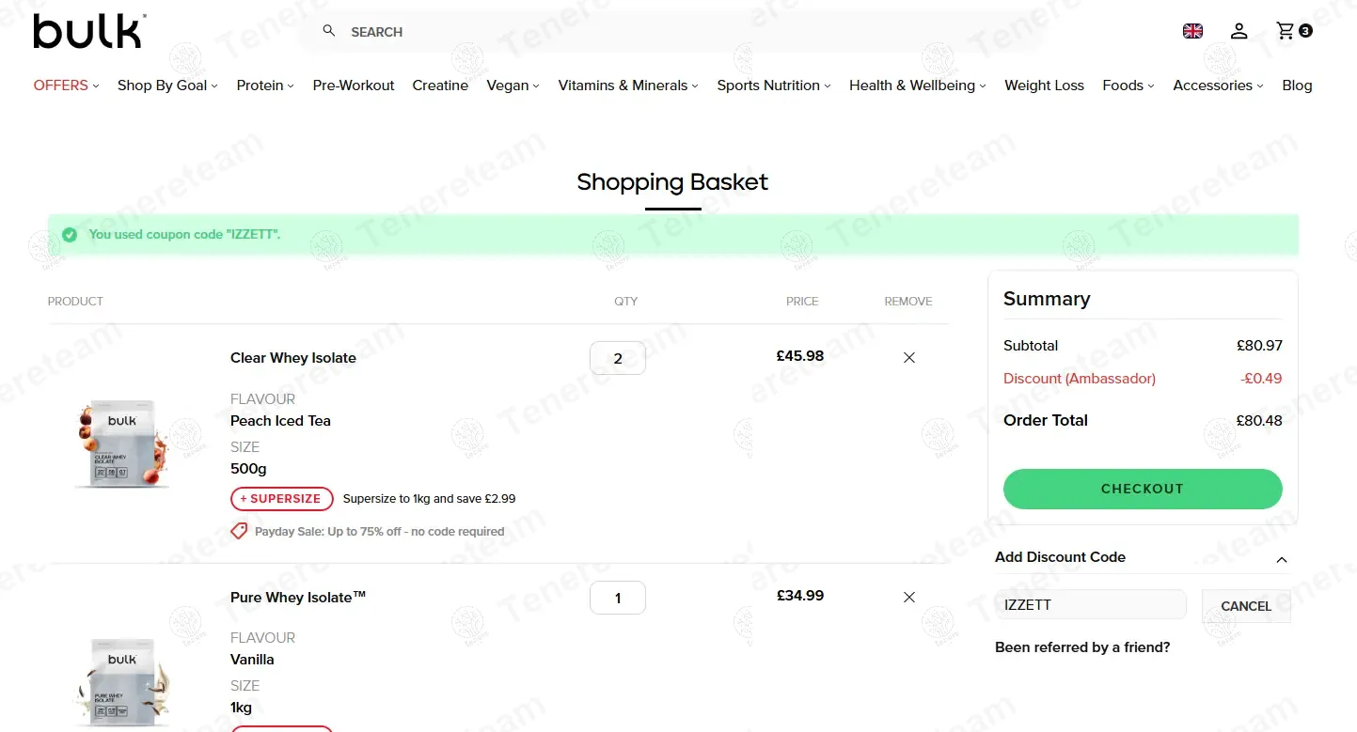
Task: Go to the Creatine menu item
Action: [x=439, y=86]
